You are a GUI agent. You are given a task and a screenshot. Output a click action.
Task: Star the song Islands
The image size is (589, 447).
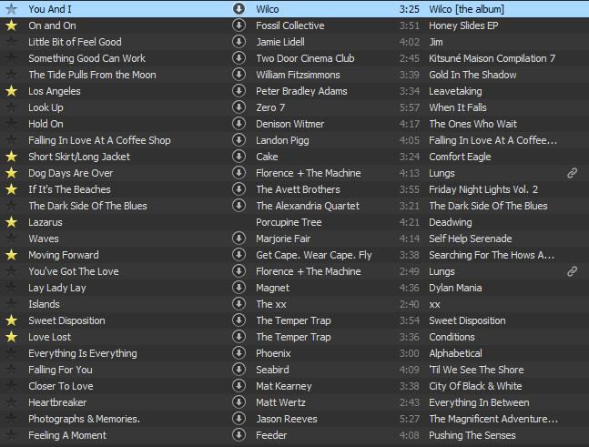12,304
